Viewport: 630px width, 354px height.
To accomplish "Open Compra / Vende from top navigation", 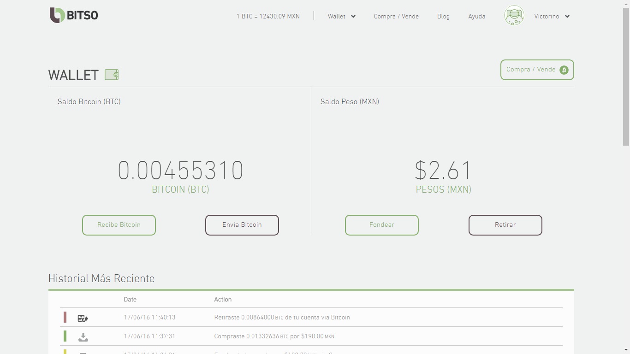I will 396,16.
